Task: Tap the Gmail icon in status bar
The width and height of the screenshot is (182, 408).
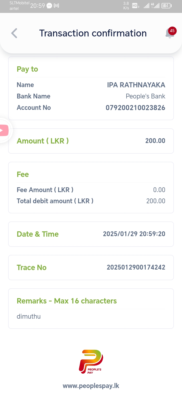Action: [x=56, y=6]
